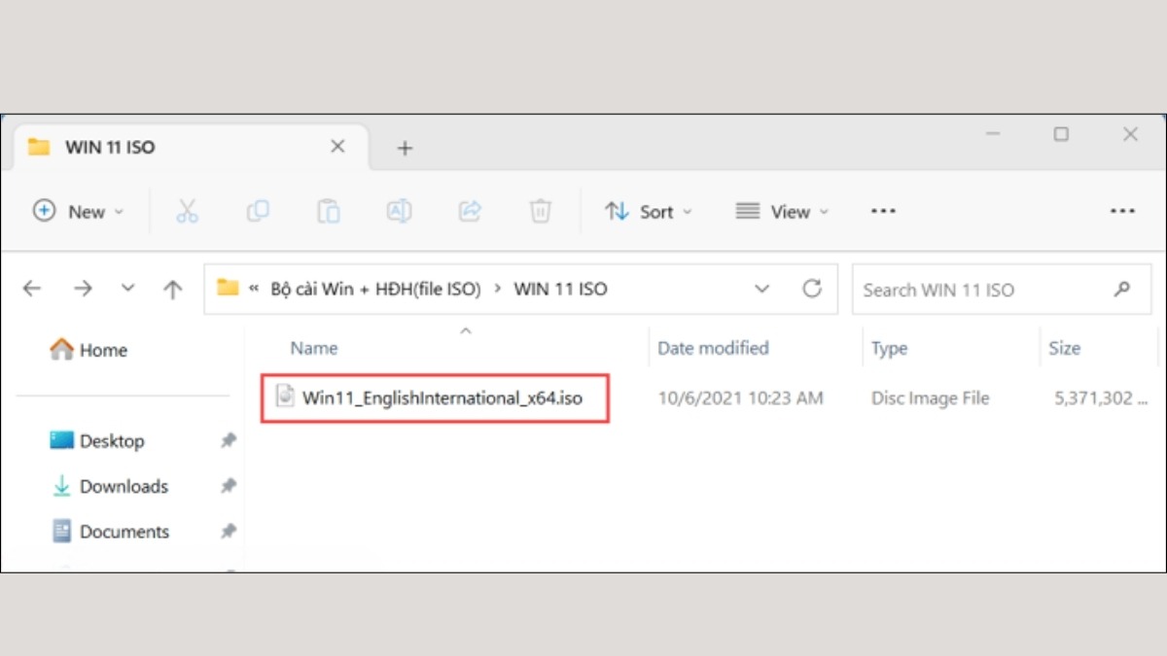This screenshot has width=1167, height=656.
Task: Click the Downloads arrow icon in sidebar
Action: tap(61, 486)
